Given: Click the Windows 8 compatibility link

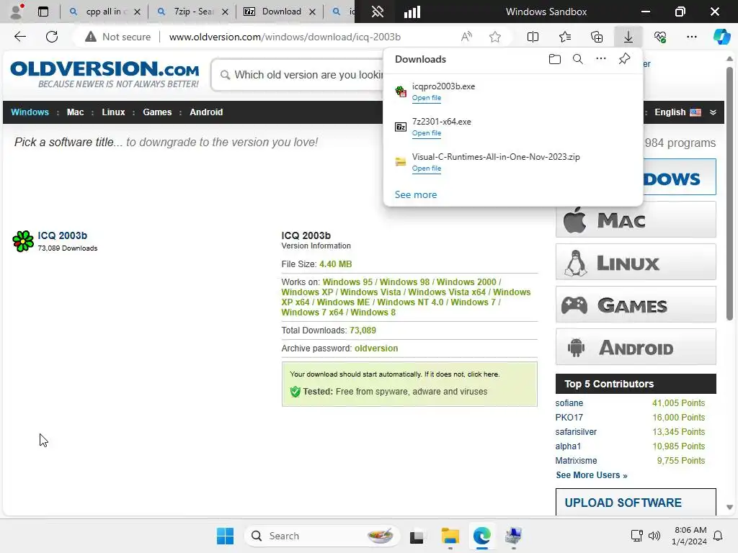Looking at the screenshot, I should coord(373,313).
